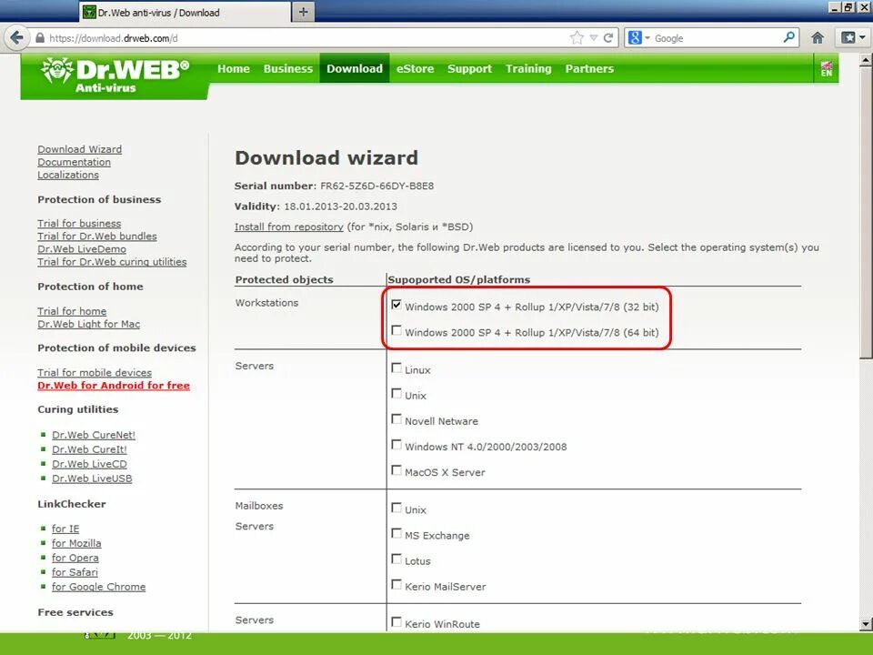The height and width of the screenshot is (655, 873).
Task: Open a new tab with plus button
Action: pos(303,12)
